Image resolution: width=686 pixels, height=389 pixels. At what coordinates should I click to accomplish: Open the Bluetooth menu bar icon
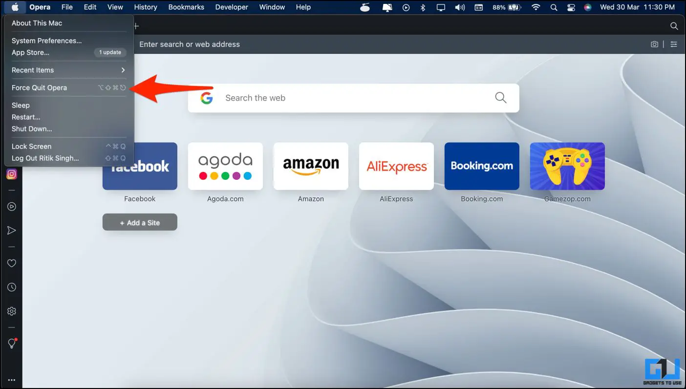tap(423, 7)
